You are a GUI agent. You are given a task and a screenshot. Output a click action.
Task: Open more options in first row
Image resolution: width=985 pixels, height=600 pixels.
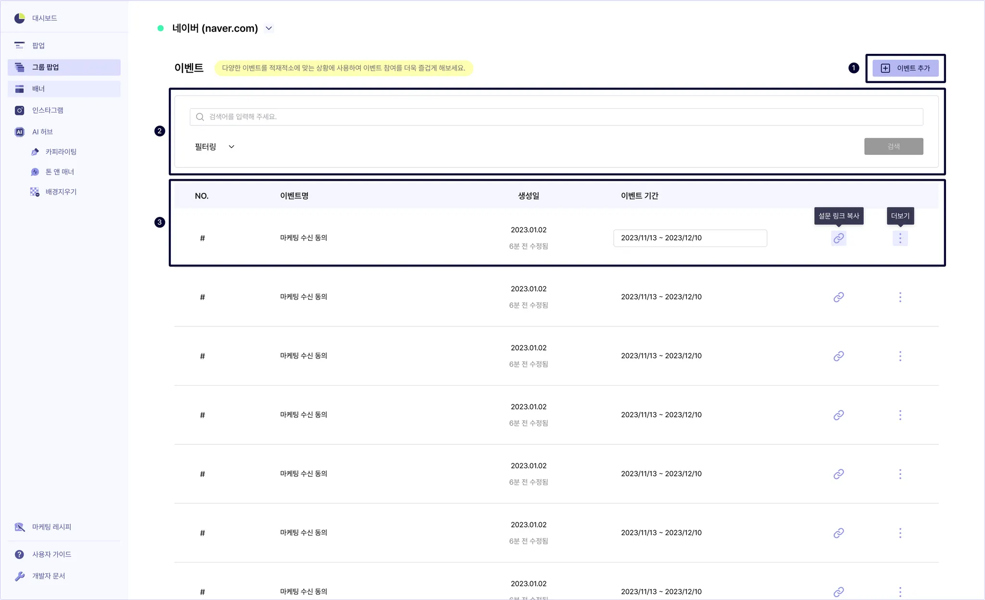click(x=900, y=238)
